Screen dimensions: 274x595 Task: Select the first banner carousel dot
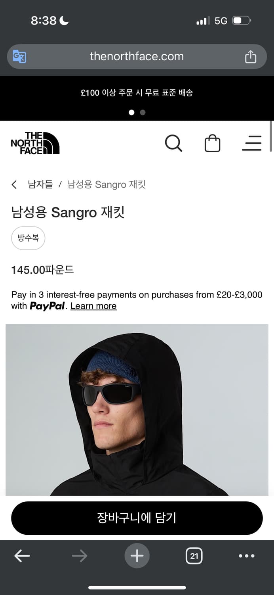[x=131, y=112]
